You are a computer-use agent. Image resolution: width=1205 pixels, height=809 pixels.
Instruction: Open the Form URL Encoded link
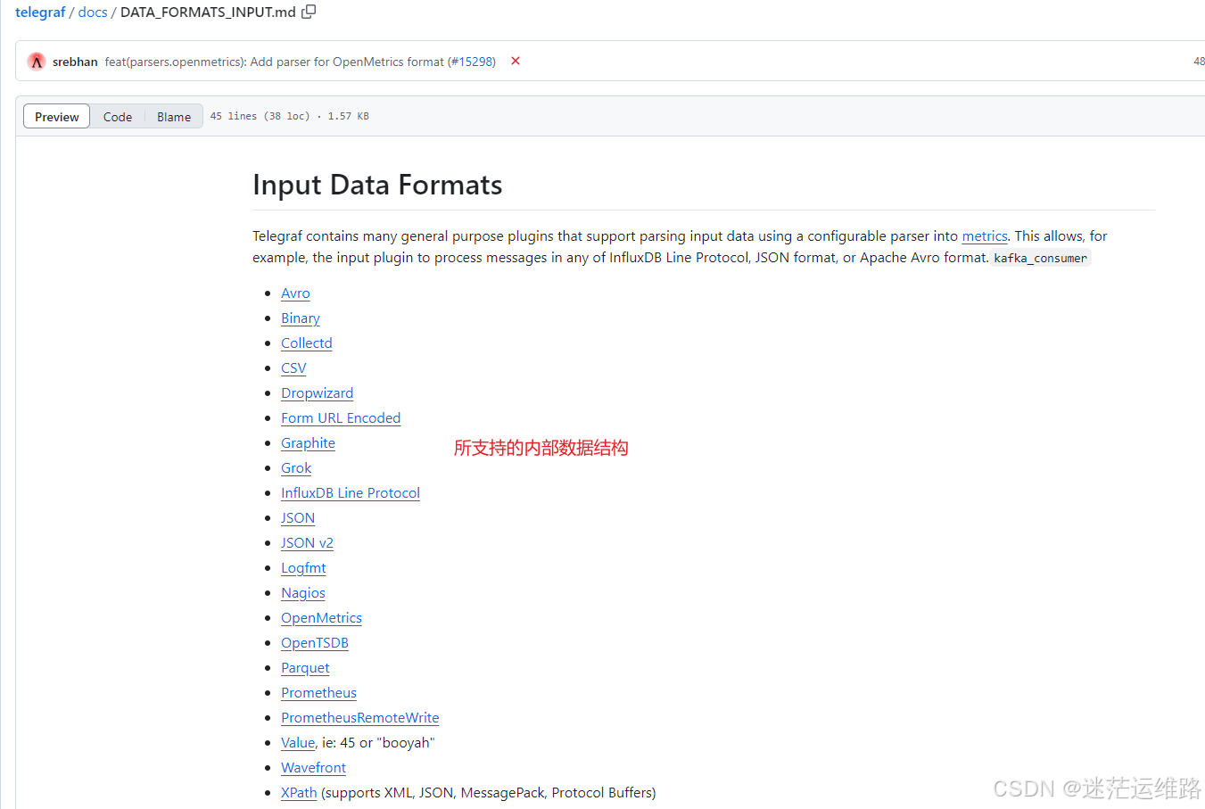click(x=341, y=418)
